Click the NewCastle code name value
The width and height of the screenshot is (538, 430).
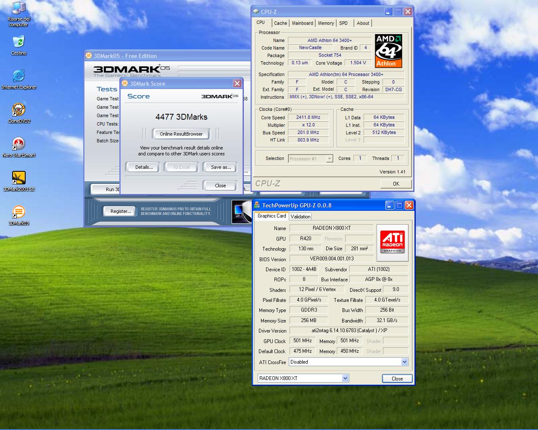pyautogui.click(x=310, y=48)
